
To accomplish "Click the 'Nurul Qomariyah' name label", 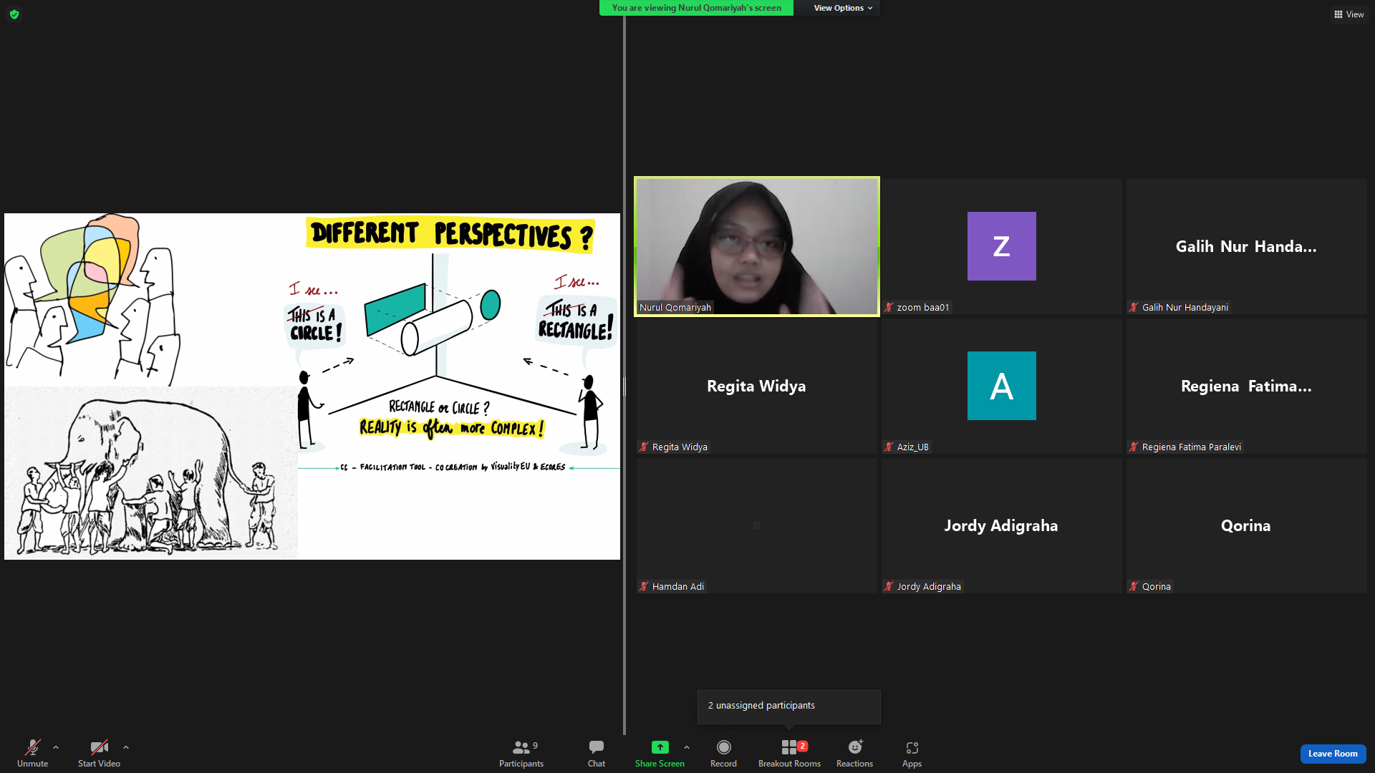I will (675, 308).
